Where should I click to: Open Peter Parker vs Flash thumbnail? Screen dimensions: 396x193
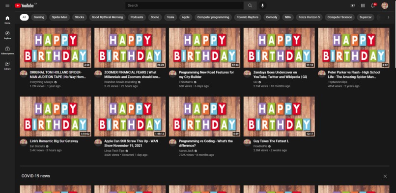click(x=354, y=48)
